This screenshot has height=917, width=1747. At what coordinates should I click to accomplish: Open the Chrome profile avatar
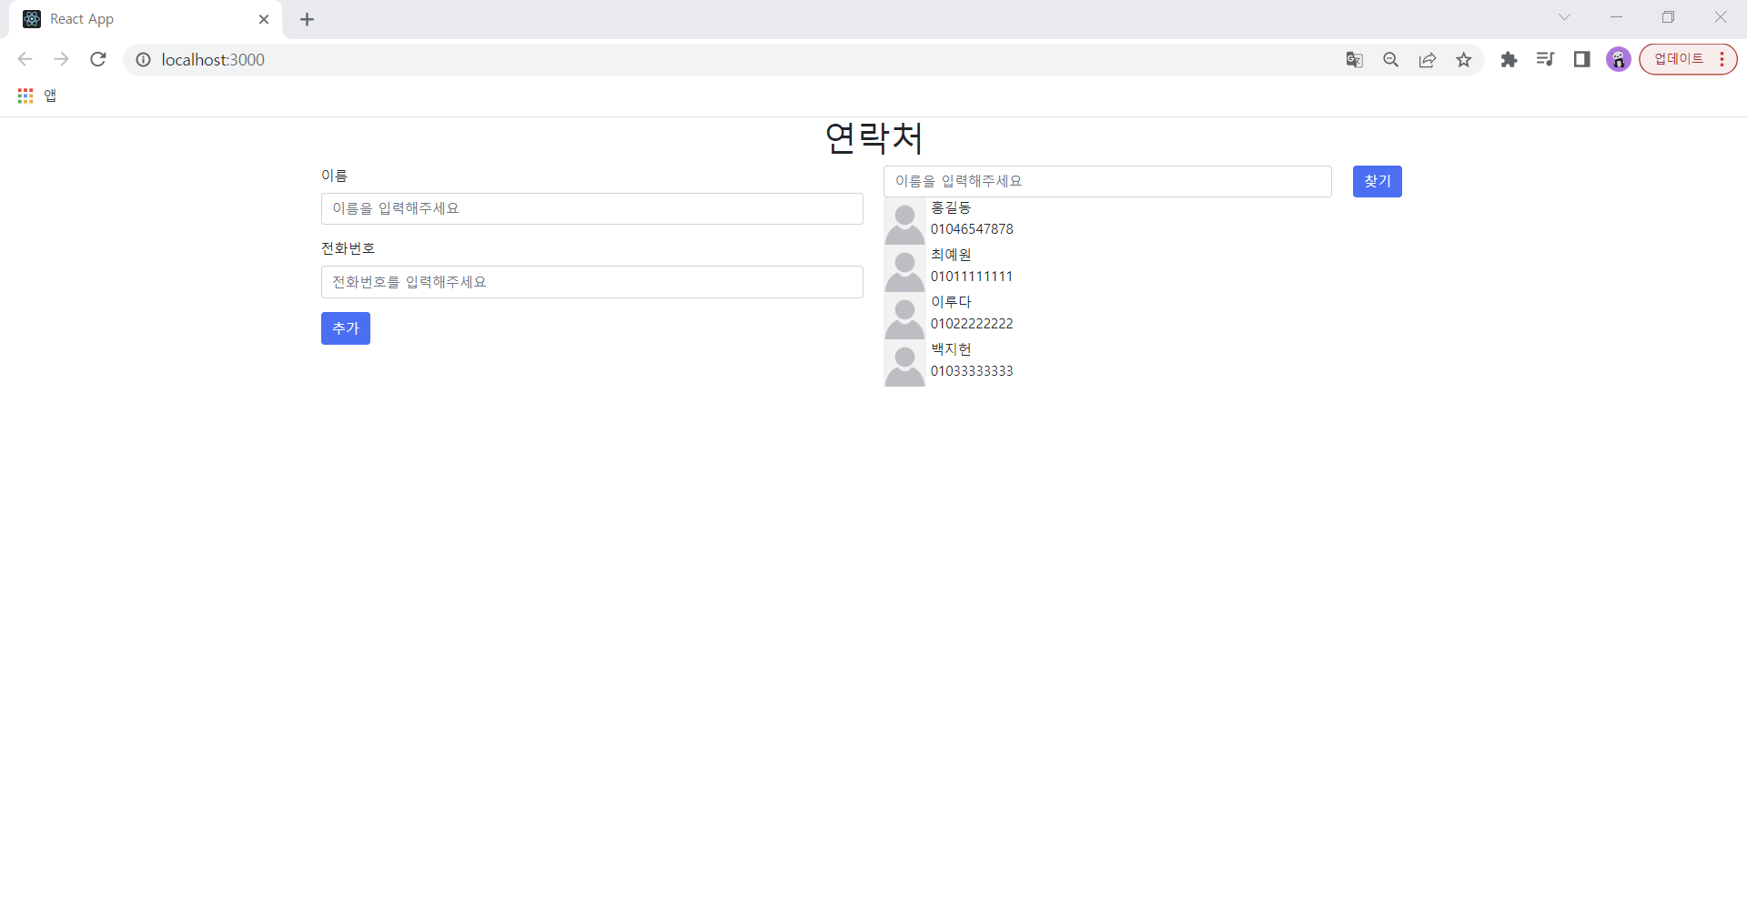1618,59
